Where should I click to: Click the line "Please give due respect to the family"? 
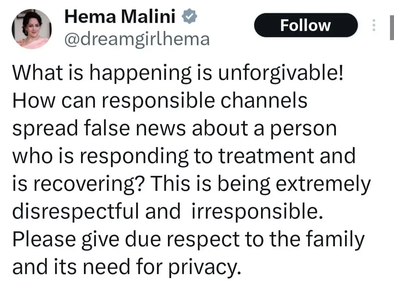point(188,239)
